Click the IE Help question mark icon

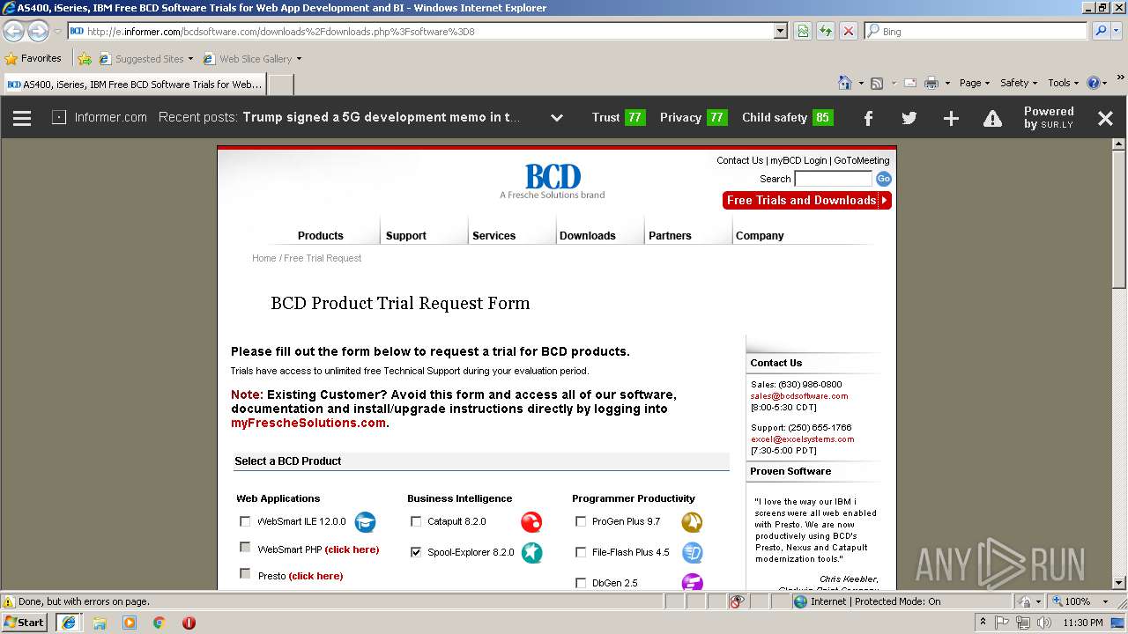point(1094,83)
